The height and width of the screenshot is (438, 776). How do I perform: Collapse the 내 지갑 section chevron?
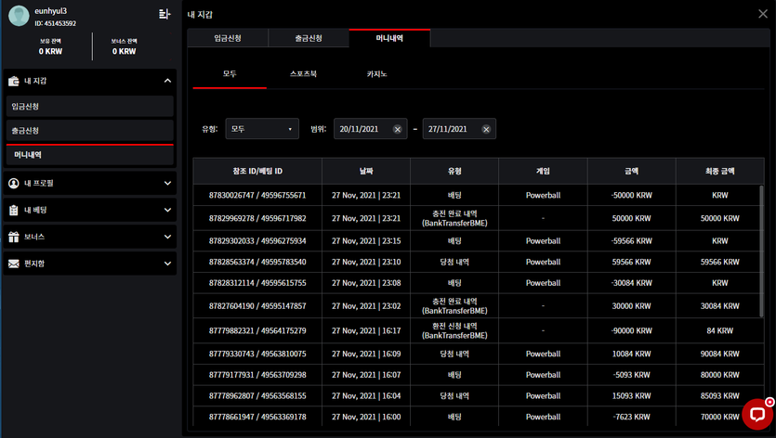[x=168, y=81]
